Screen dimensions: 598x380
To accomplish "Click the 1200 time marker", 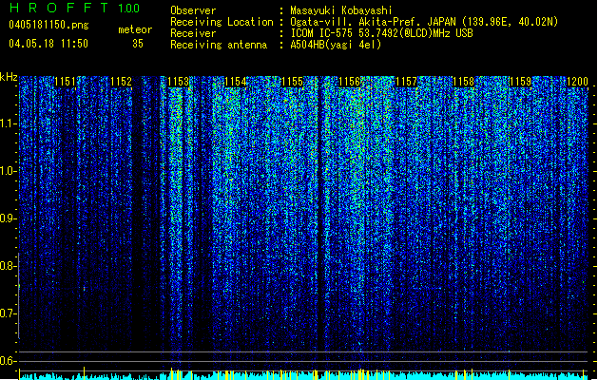I will [577, 82].
